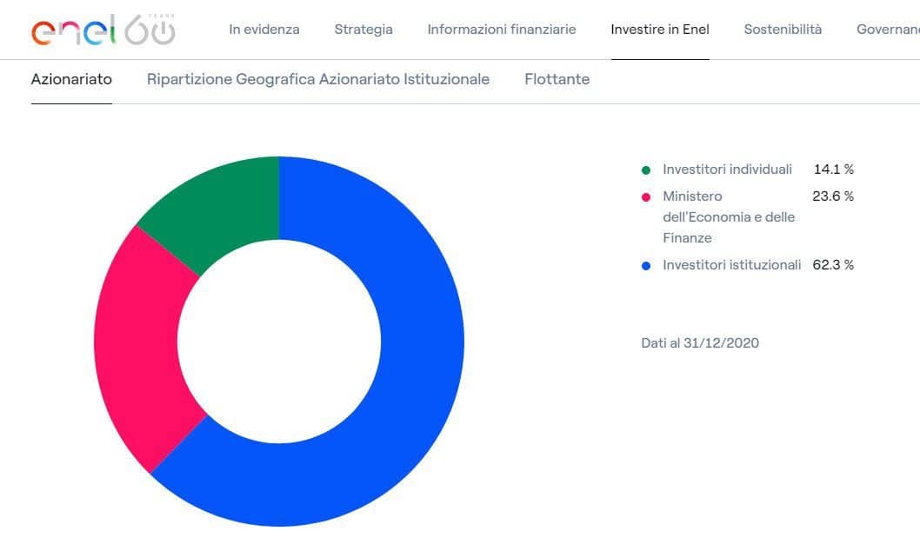Open the Sostenibilità navigation item
This screenshot has width=920, height=558.
[783, 30]
